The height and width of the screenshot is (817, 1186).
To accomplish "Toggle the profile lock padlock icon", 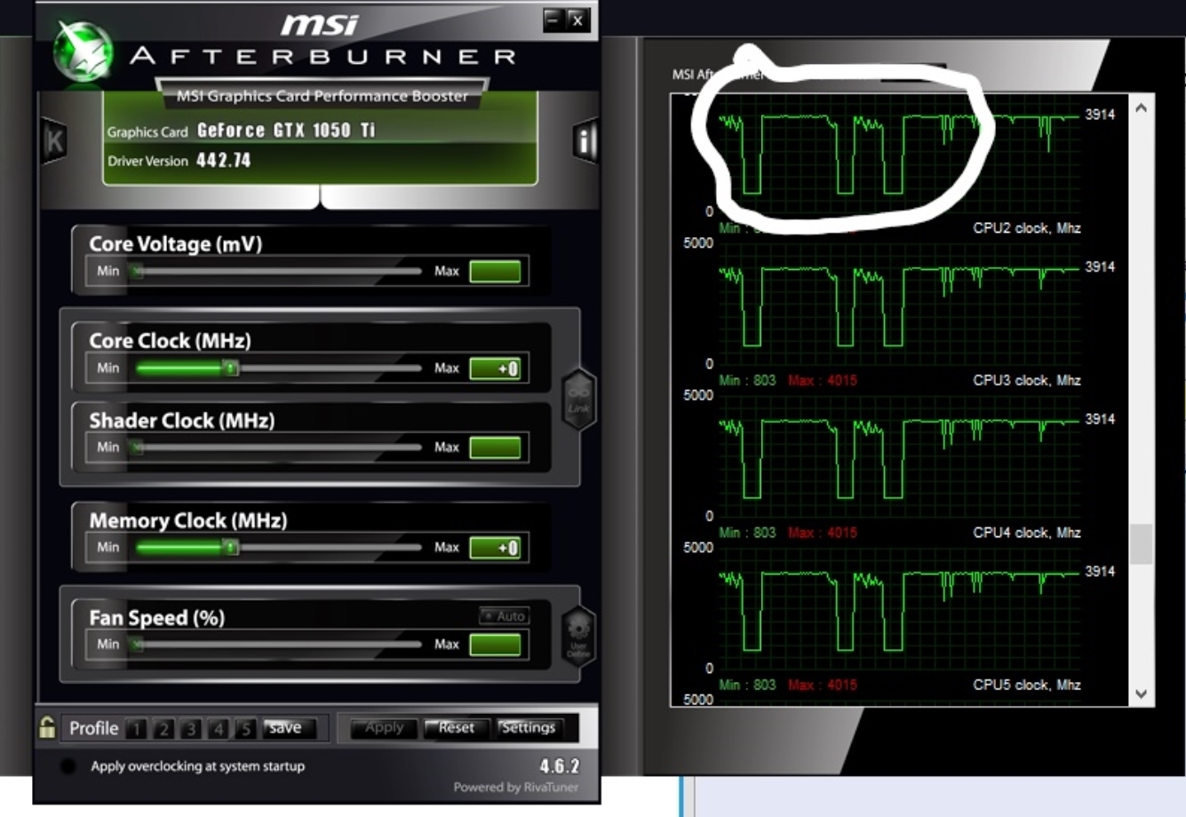I will [47, 727].
